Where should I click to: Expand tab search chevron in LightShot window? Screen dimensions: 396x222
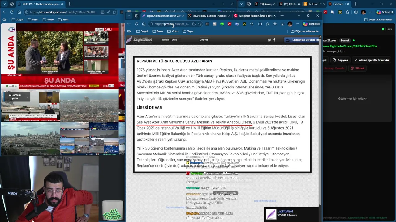pos(129,16)
